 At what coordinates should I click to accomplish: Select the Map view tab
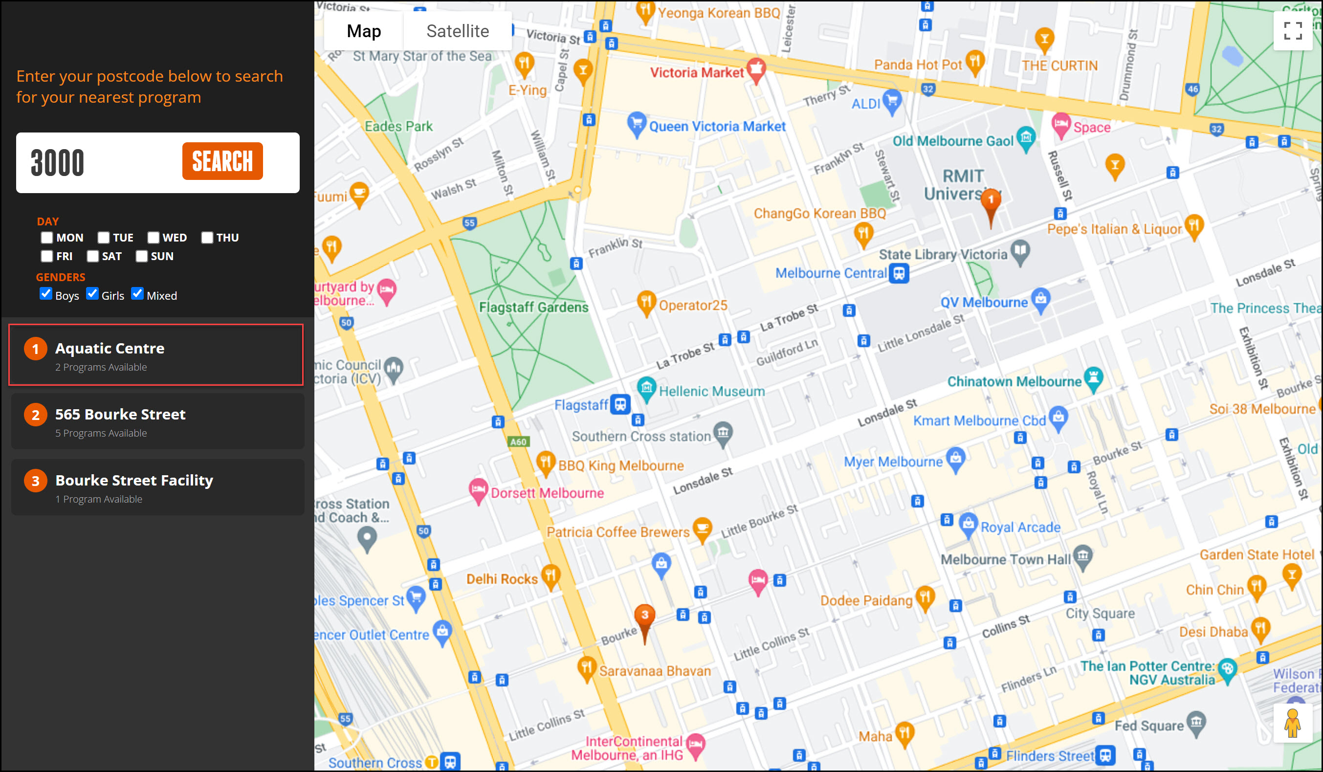tap(363, 31)
